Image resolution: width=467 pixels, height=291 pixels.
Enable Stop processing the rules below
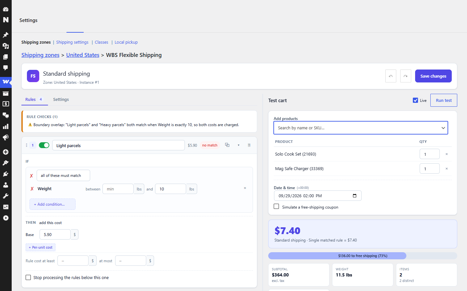(x=28, y=277)
